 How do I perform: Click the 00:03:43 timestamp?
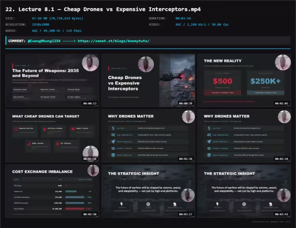click(x=281, y=214)
